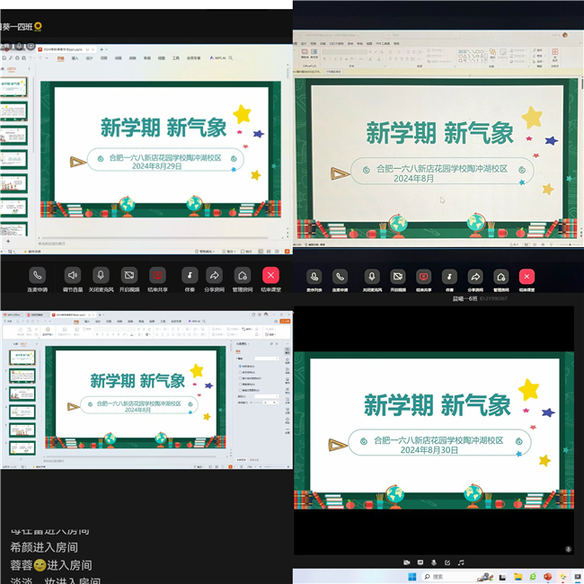Click new tab plus in top-left WPS title bar
The height and width of the screenshot is (584, 584).
click(x=102, y=49)
